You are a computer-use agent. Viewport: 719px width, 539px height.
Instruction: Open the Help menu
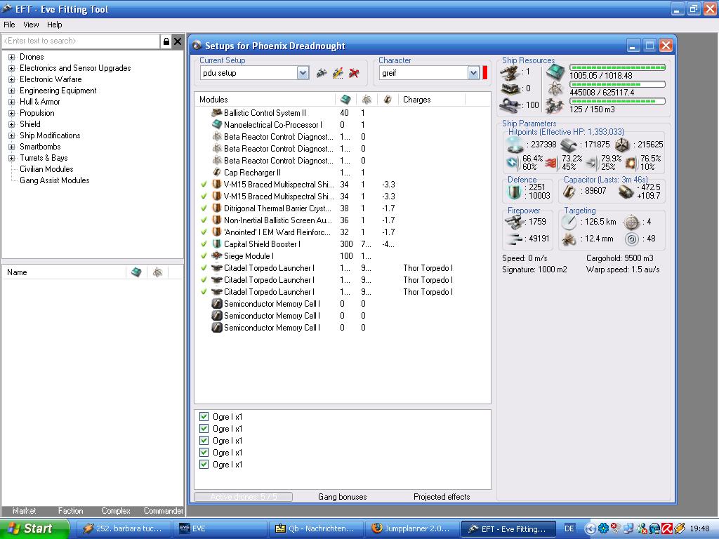coord(54,25)
